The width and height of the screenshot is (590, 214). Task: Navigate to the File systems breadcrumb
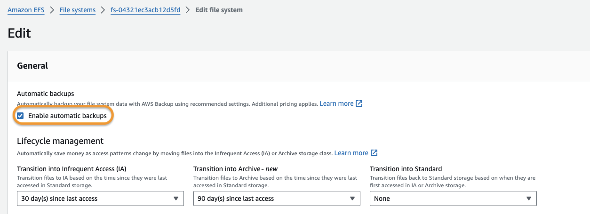pyautogui.click(x=78, y=10)
